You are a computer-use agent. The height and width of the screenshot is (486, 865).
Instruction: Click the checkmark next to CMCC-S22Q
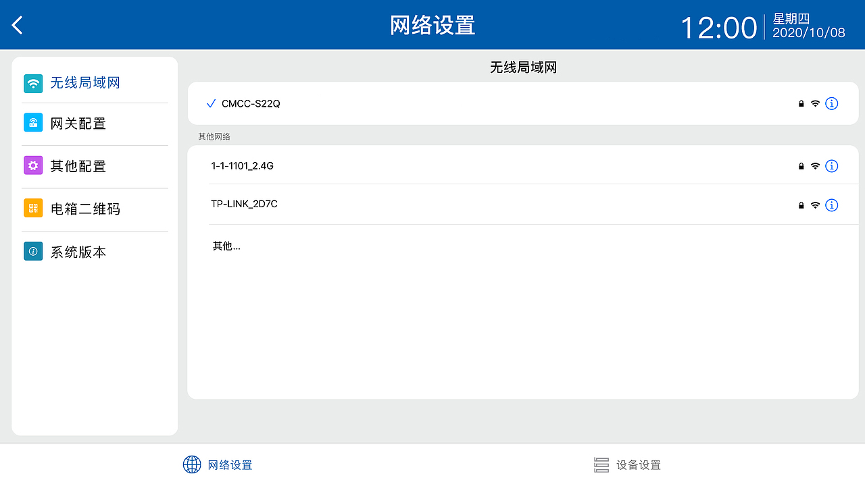click(x=211, y=103)
